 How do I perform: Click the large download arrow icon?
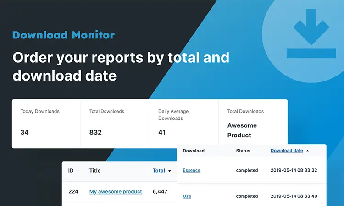[311, 34]
